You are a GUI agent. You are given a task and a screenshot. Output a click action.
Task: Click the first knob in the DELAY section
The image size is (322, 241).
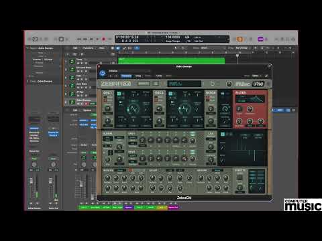click(152, 178)
